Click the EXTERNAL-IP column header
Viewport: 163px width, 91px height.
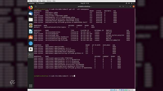coord(99,30)
